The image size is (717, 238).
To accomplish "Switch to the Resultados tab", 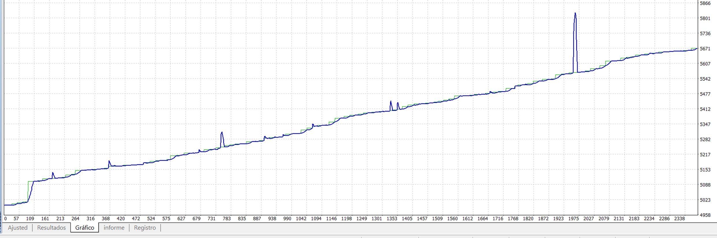I will pyautogui.click(x=51, y=228).
